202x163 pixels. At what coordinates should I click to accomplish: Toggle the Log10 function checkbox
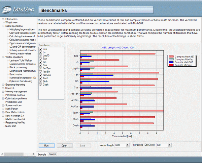pyautogui.click(x=41, y=55)
